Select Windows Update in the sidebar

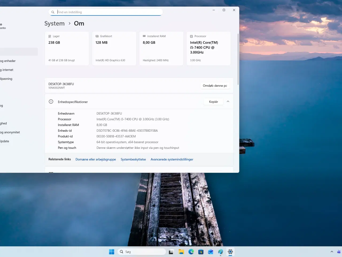[4, 141]
